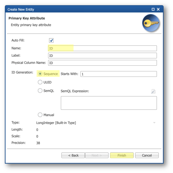Maximize the Create New Entity dialog
This screenshot has height=173, width=173.
tap(153, 9)
